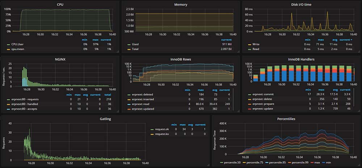
Task: Open color picker for Write series swatch
Action: point(249,44)
